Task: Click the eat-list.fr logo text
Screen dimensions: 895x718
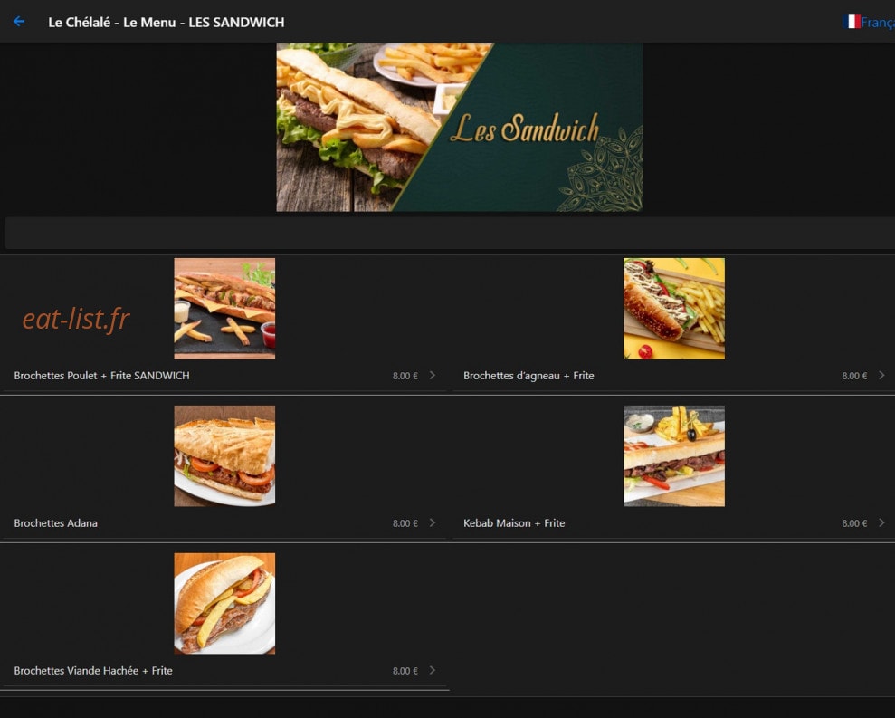Action: click(76, 319)
